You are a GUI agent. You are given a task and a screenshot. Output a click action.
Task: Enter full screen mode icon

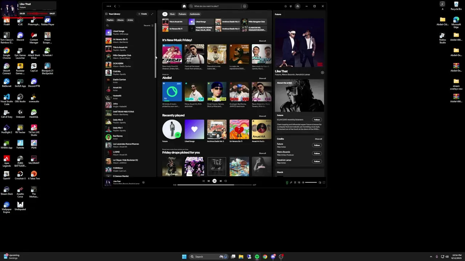coord(324,182)
